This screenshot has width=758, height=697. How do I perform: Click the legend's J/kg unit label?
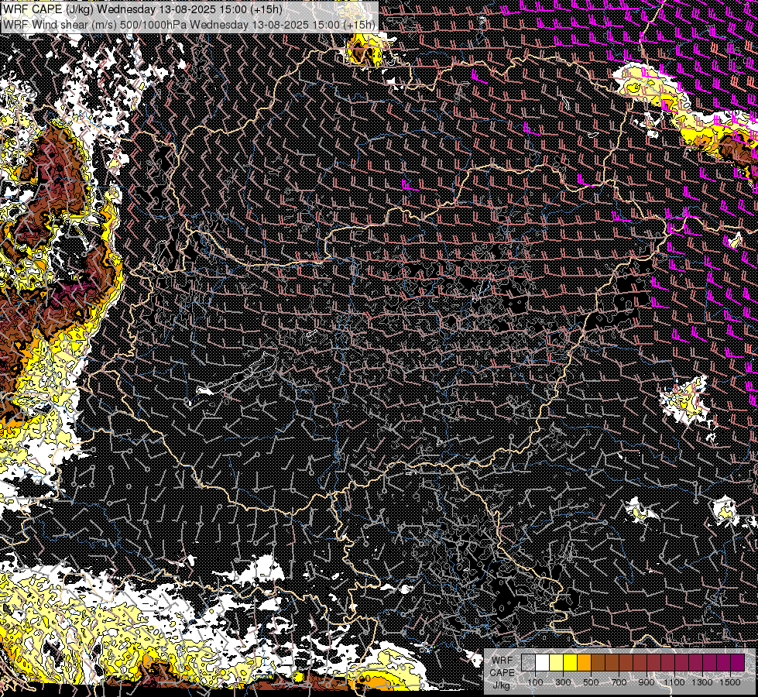(x=502, y=685)
